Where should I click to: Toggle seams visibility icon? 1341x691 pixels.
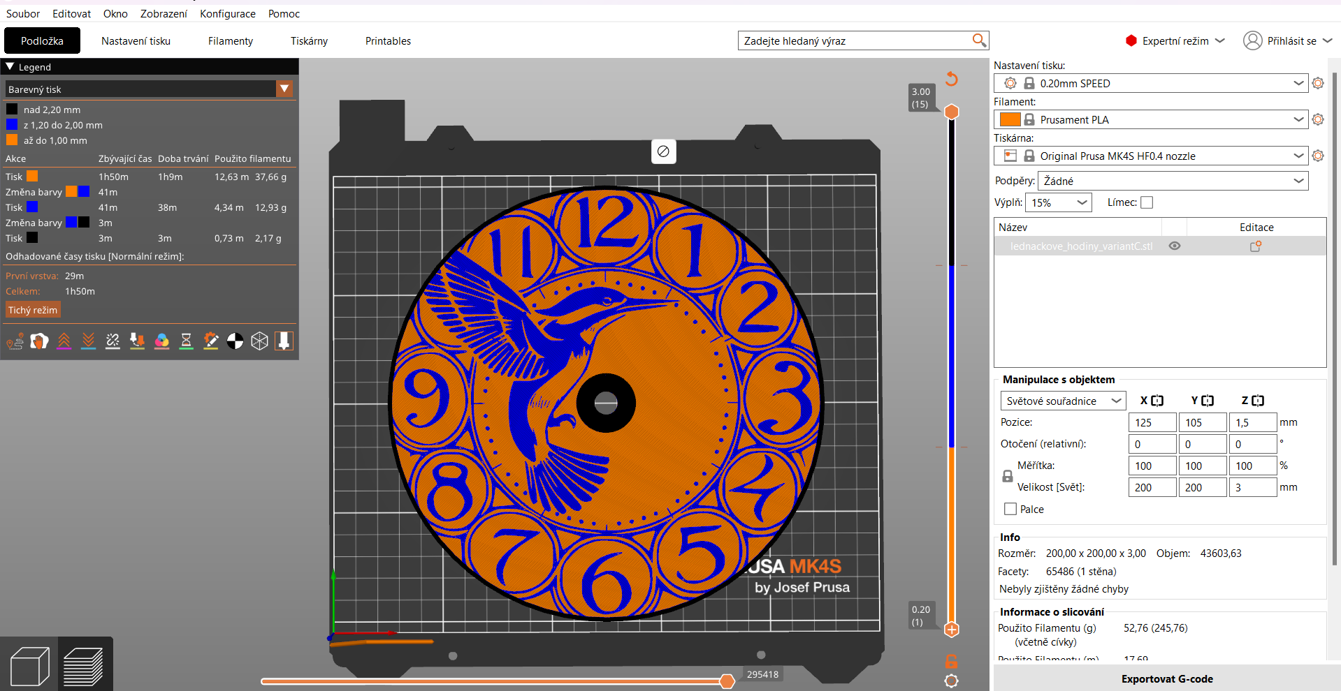point(113,341)
